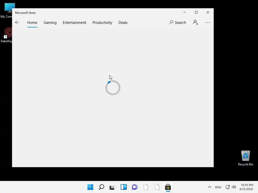This screenshot has height=193, width=258.
Task: Open the Deals tab
Action: 123,22
